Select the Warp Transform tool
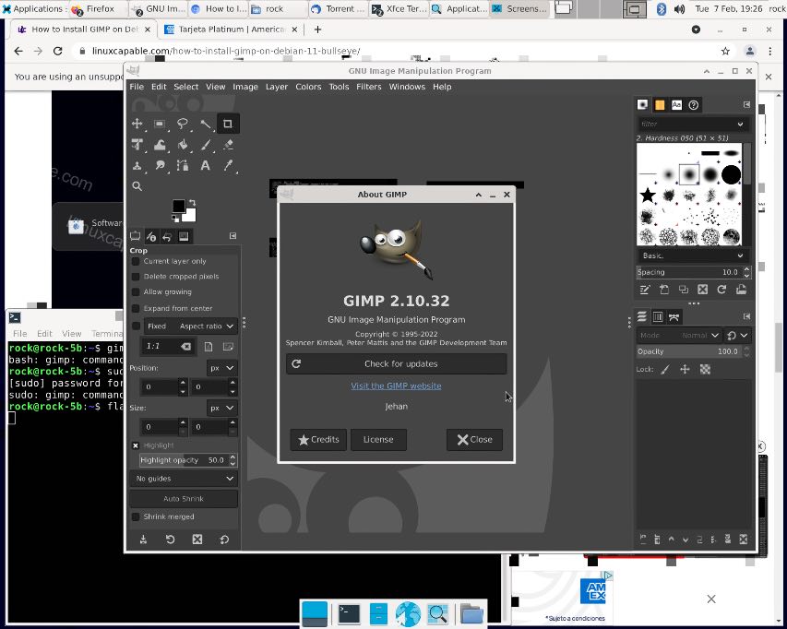This screenshot has height=629, width=787. click(x=160, y=145)
